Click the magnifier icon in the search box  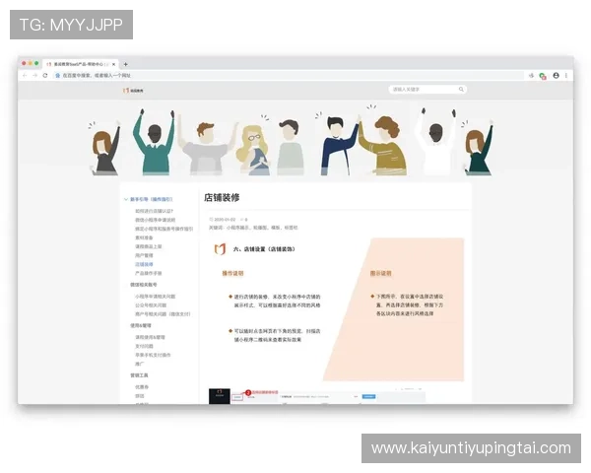click(x=461, y=90)
